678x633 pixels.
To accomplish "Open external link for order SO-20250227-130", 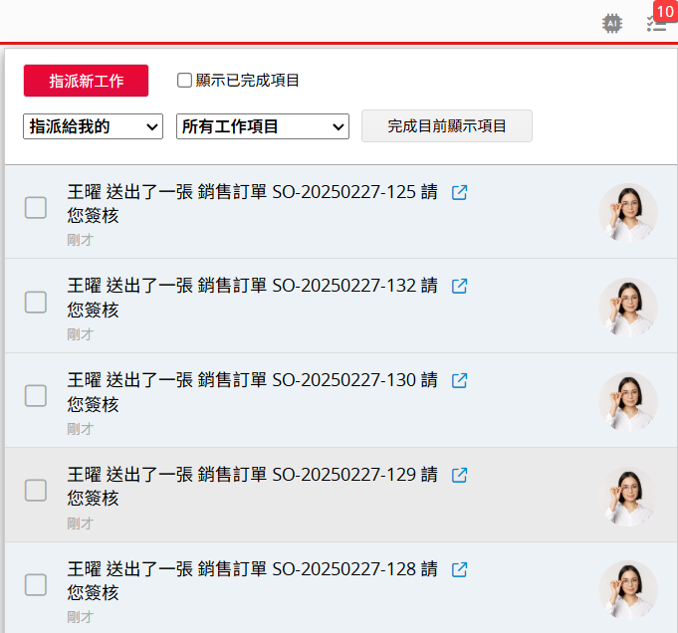I will (459, 380).
